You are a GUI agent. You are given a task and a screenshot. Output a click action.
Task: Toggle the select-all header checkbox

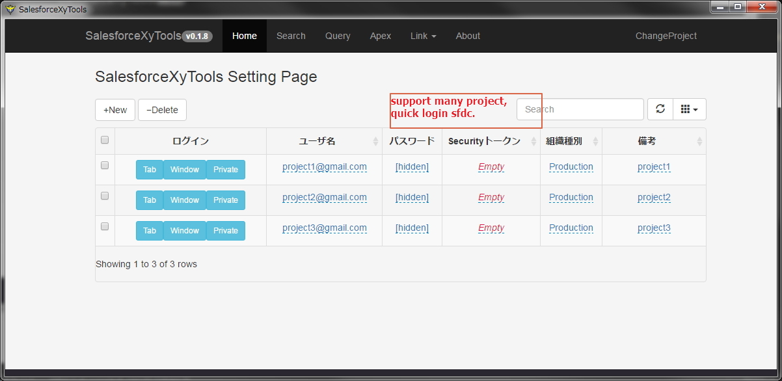[105, 140]
